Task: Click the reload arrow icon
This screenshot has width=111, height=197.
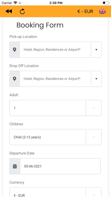Action: [x=22, y=11]
